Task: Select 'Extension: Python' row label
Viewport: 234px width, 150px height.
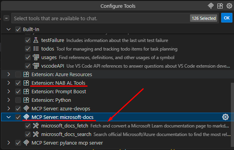Action: point(51,100)
